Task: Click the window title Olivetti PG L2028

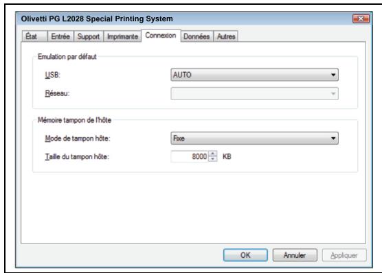Action: point(97,19)
